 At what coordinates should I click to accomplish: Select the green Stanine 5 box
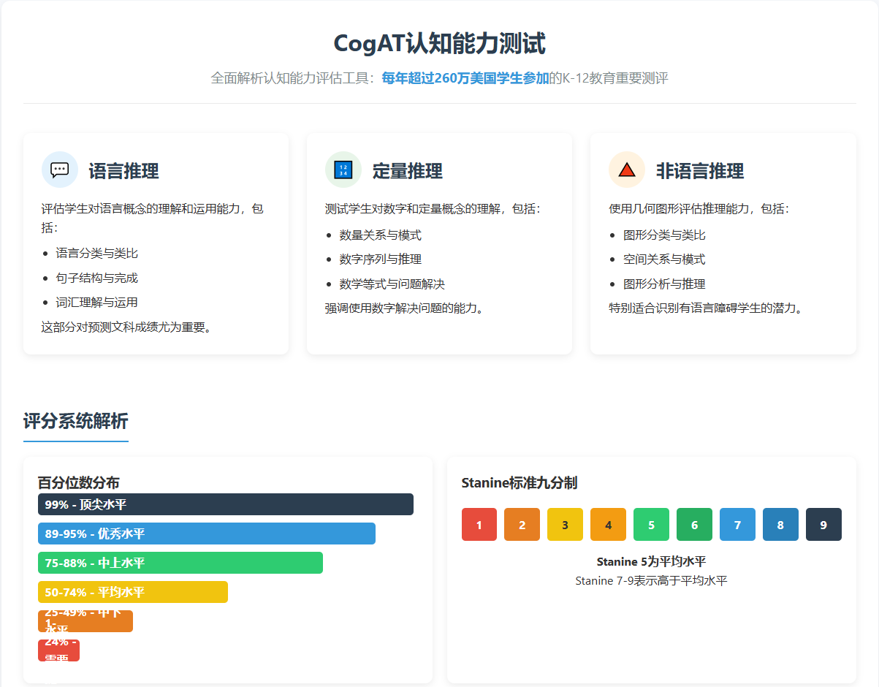point(651,525)
